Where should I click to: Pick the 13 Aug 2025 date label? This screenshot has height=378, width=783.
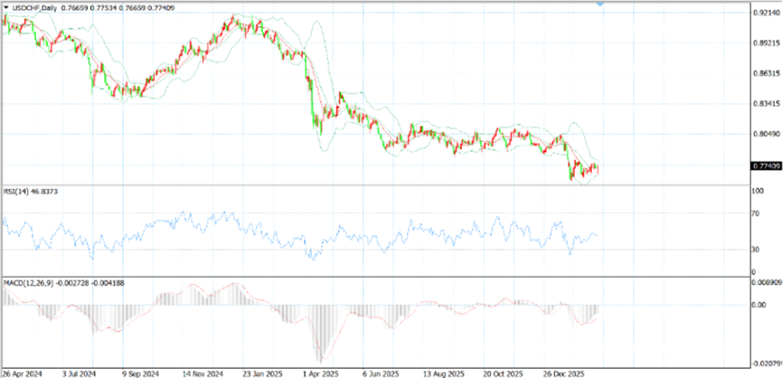[x=443, y=373]
